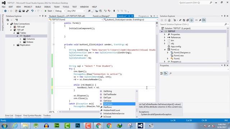The width and height of the screenshot is (230, 129).
Task: Click the Quick Launch search icon
Action: tap(211, 3)
